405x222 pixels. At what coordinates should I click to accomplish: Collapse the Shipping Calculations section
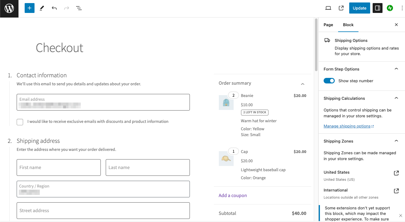[x=396, y=98]
